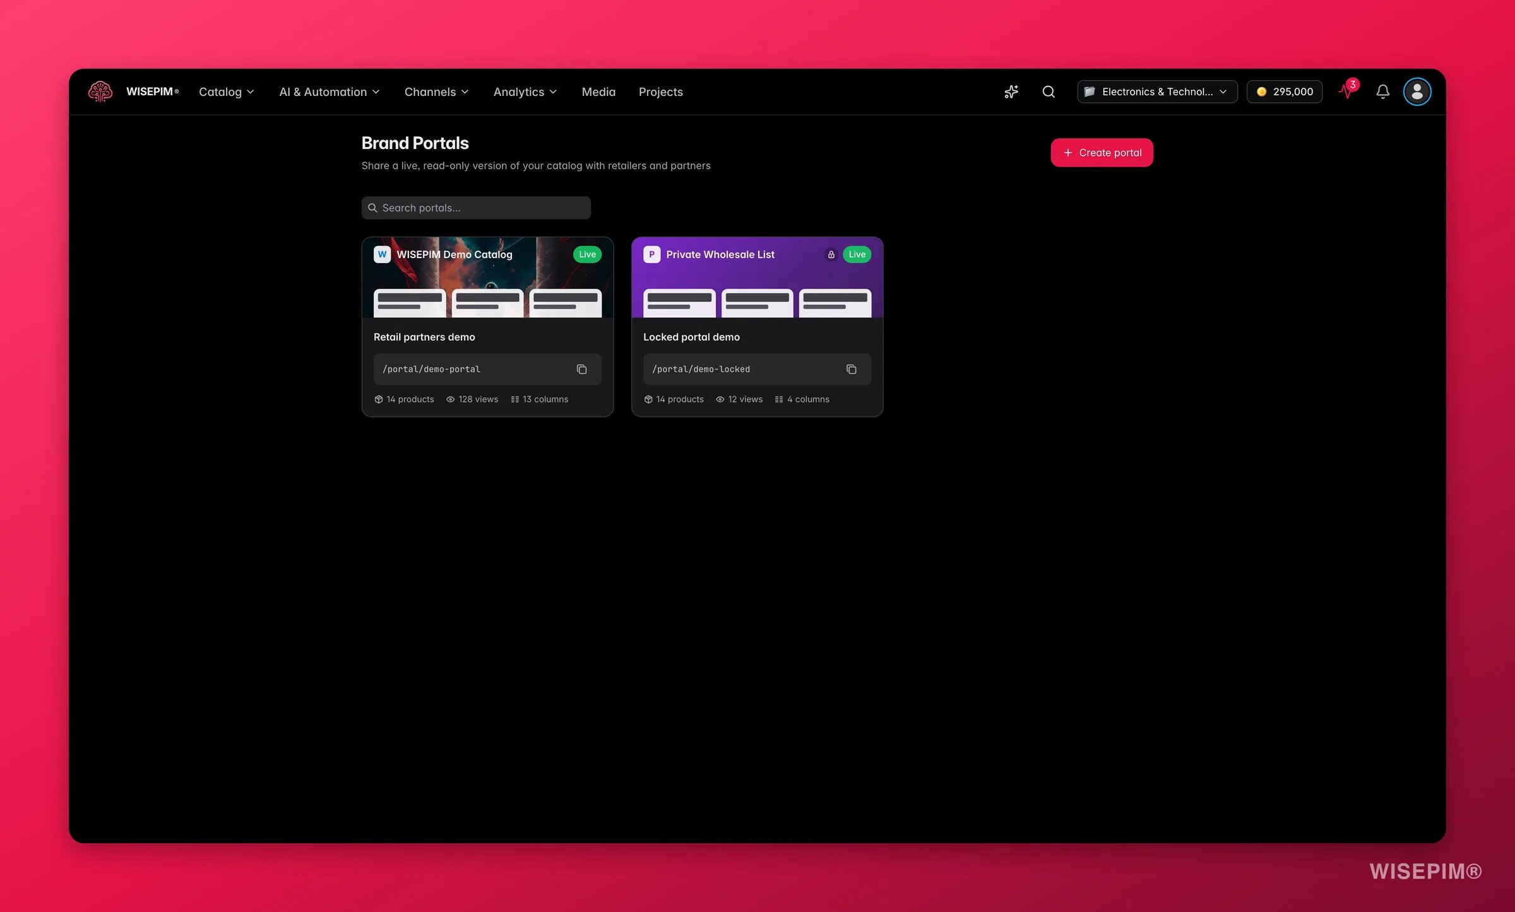Image resolution: width=1515 pixels, height=912 pixels.
Task: Click the W badge on WISEPIM Demo Catalog
Action: (382, 254)
